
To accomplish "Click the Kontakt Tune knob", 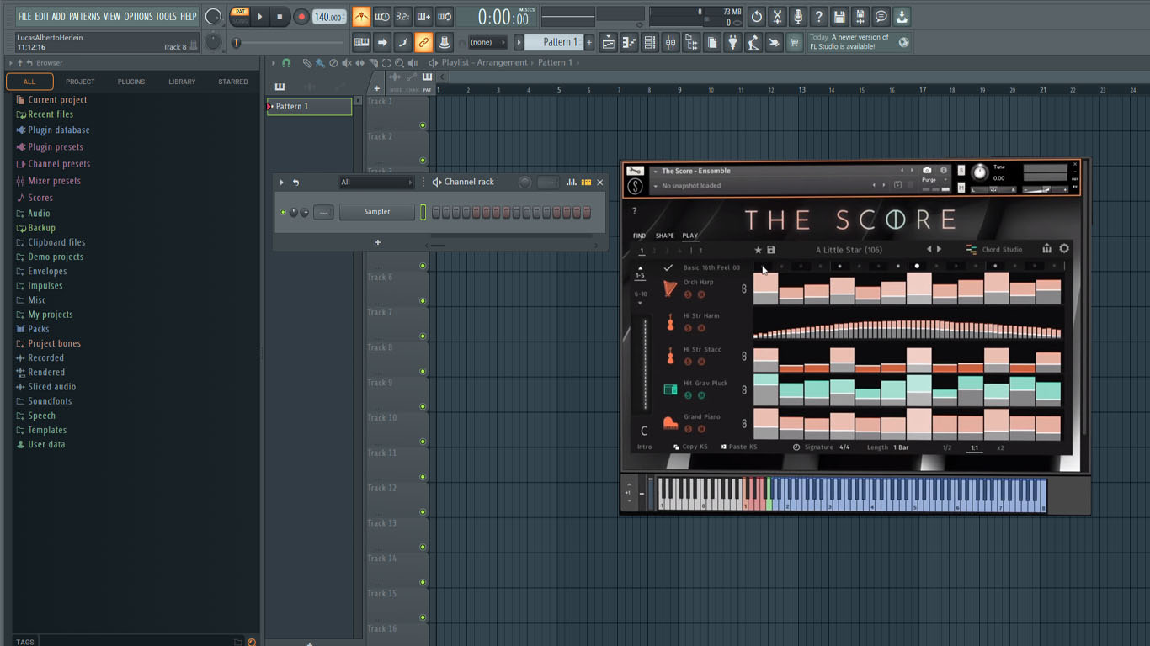I will click(980, 172).
